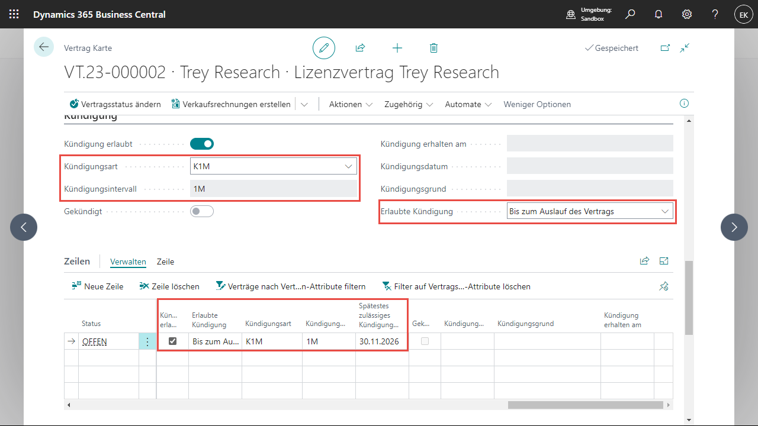Go to the next record

pos(734,227)
